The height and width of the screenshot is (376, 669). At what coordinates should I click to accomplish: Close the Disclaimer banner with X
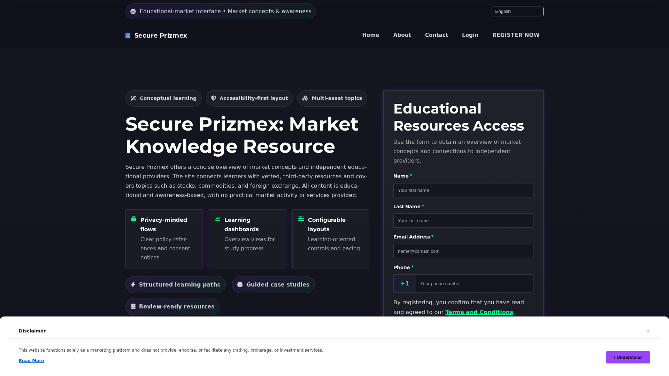pos(648,331)
